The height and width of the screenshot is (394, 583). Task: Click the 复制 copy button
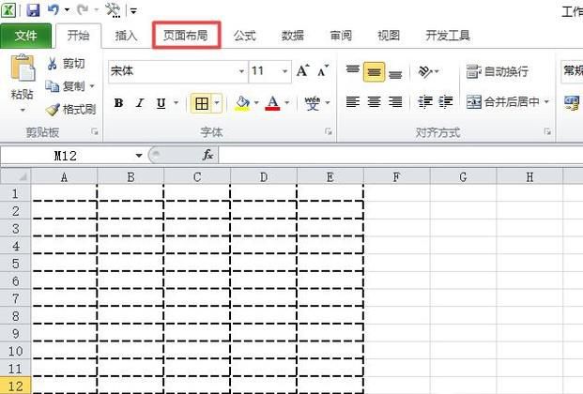point(66,86)
